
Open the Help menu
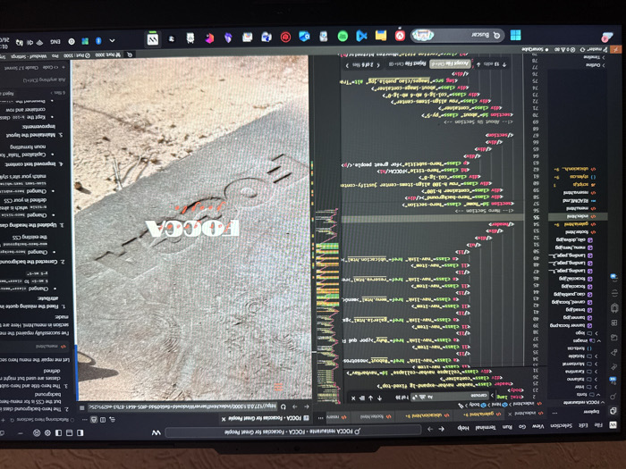[x=462, y=428]
